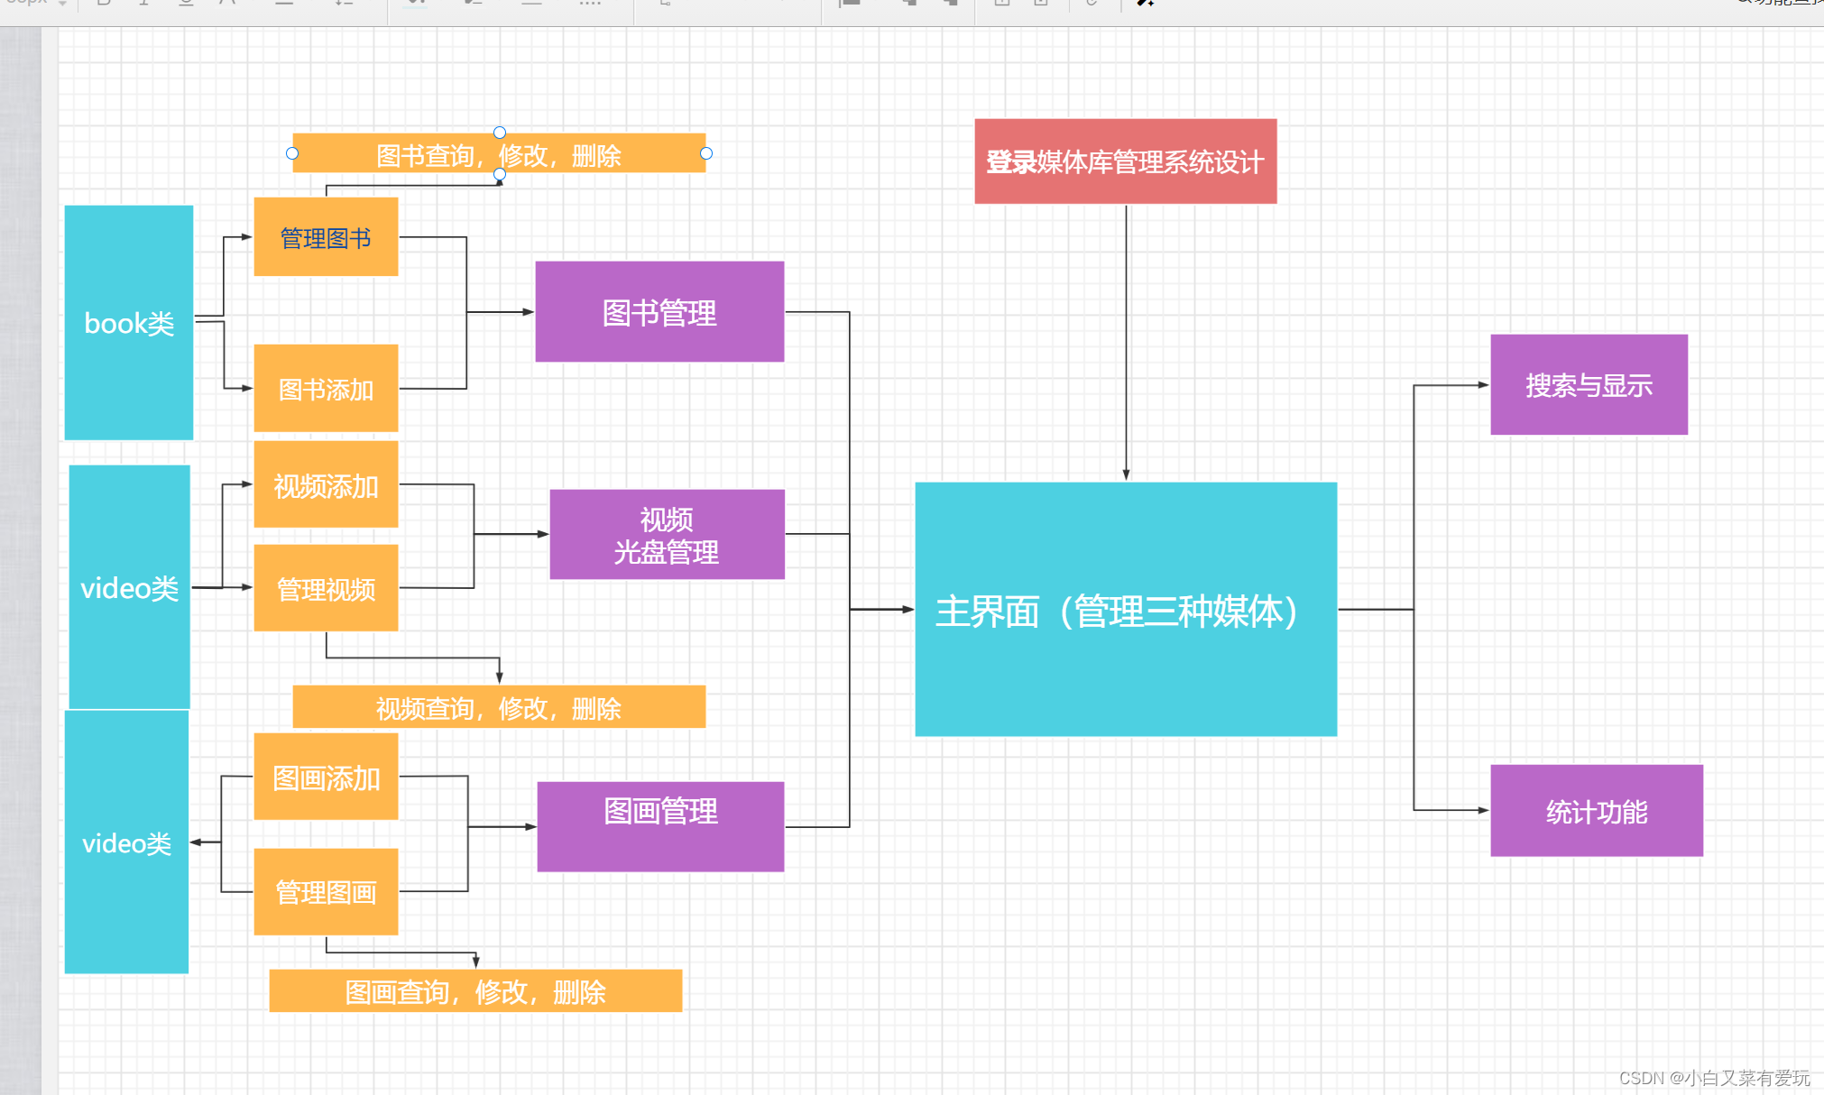The image size is (1824, 1095).
Task: Toggle bold formatting
Action: pyautogui.click(x=101, y=5)
